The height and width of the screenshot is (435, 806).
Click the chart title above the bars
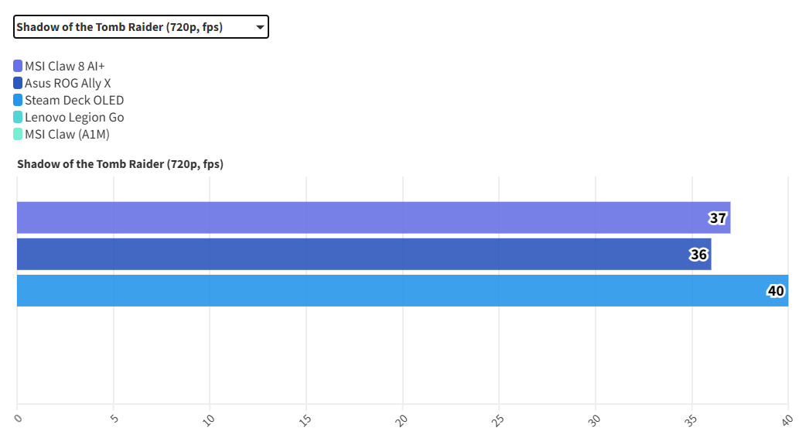pyautogui.click(x=120, y=164)
